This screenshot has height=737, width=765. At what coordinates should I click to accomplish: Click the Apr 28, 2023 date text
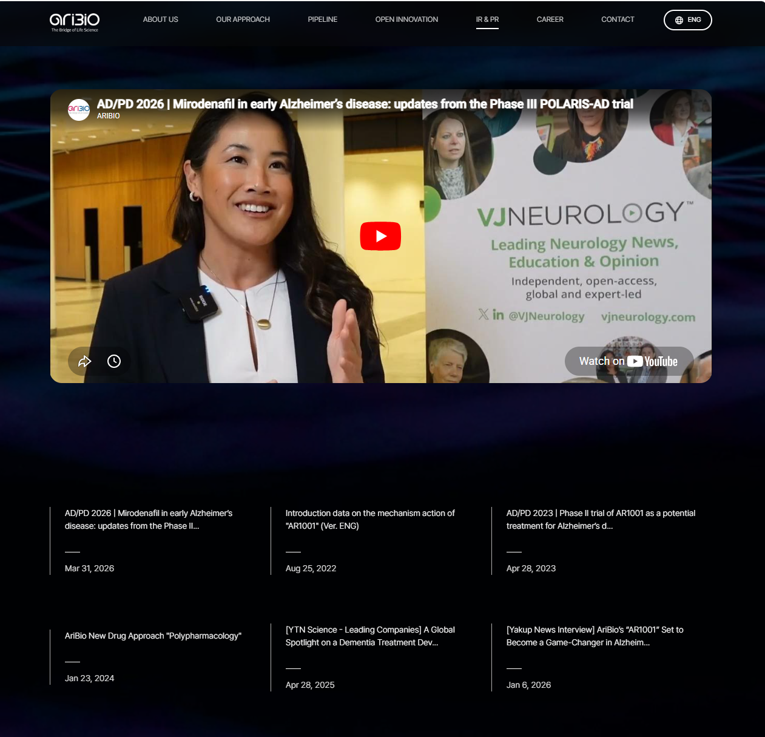[x=531, y=568]
